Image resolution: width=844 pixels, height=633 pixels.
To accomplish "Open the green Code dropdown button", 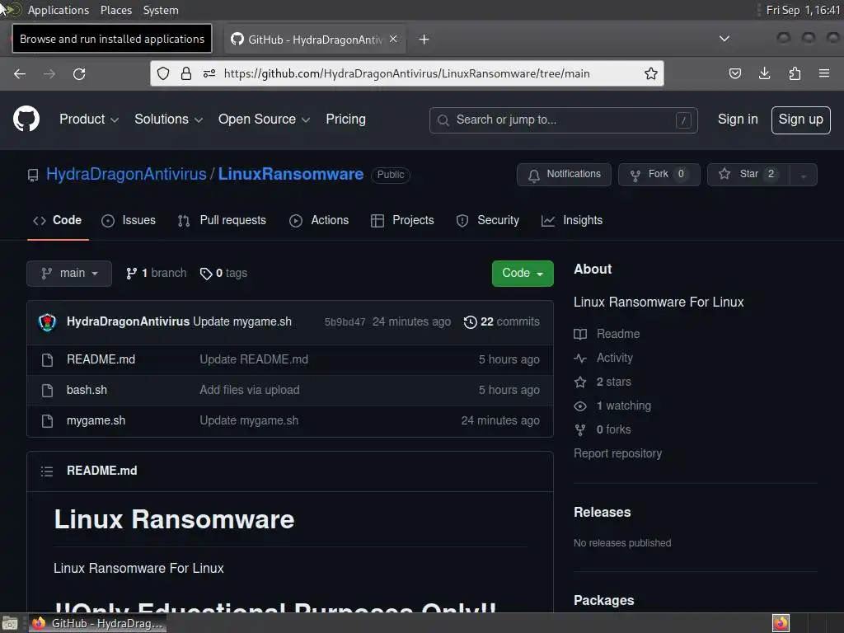I will [x=522, y=274].
